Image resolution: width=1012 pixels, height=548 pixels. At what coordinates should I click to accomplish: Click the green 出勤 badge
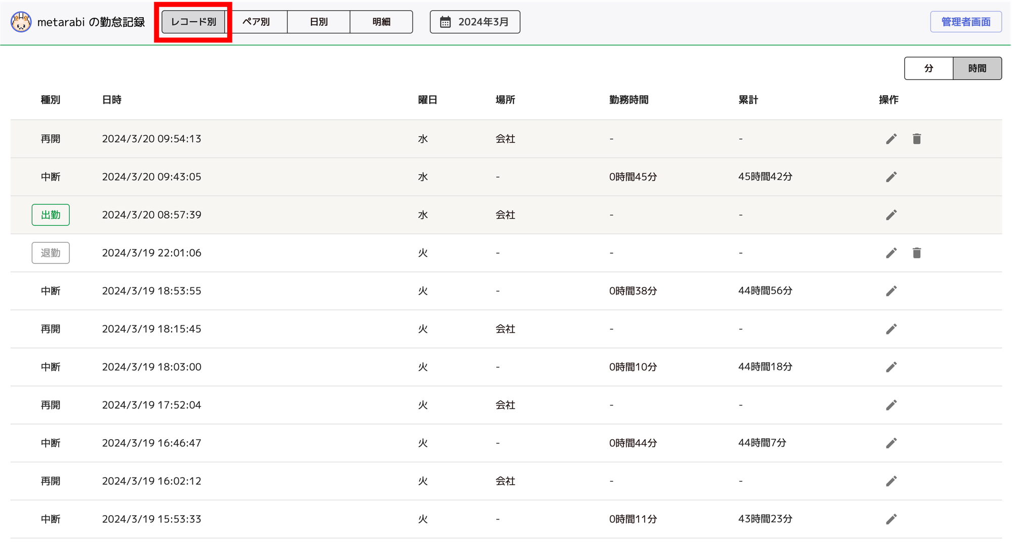(x=51, y=215)
